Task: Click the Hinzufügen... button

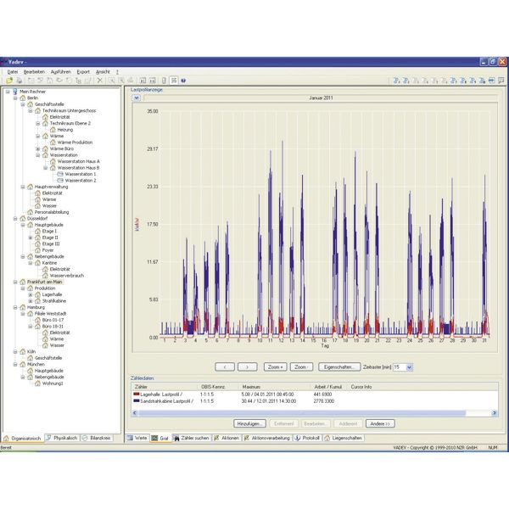Action: [x=249, y=422]
